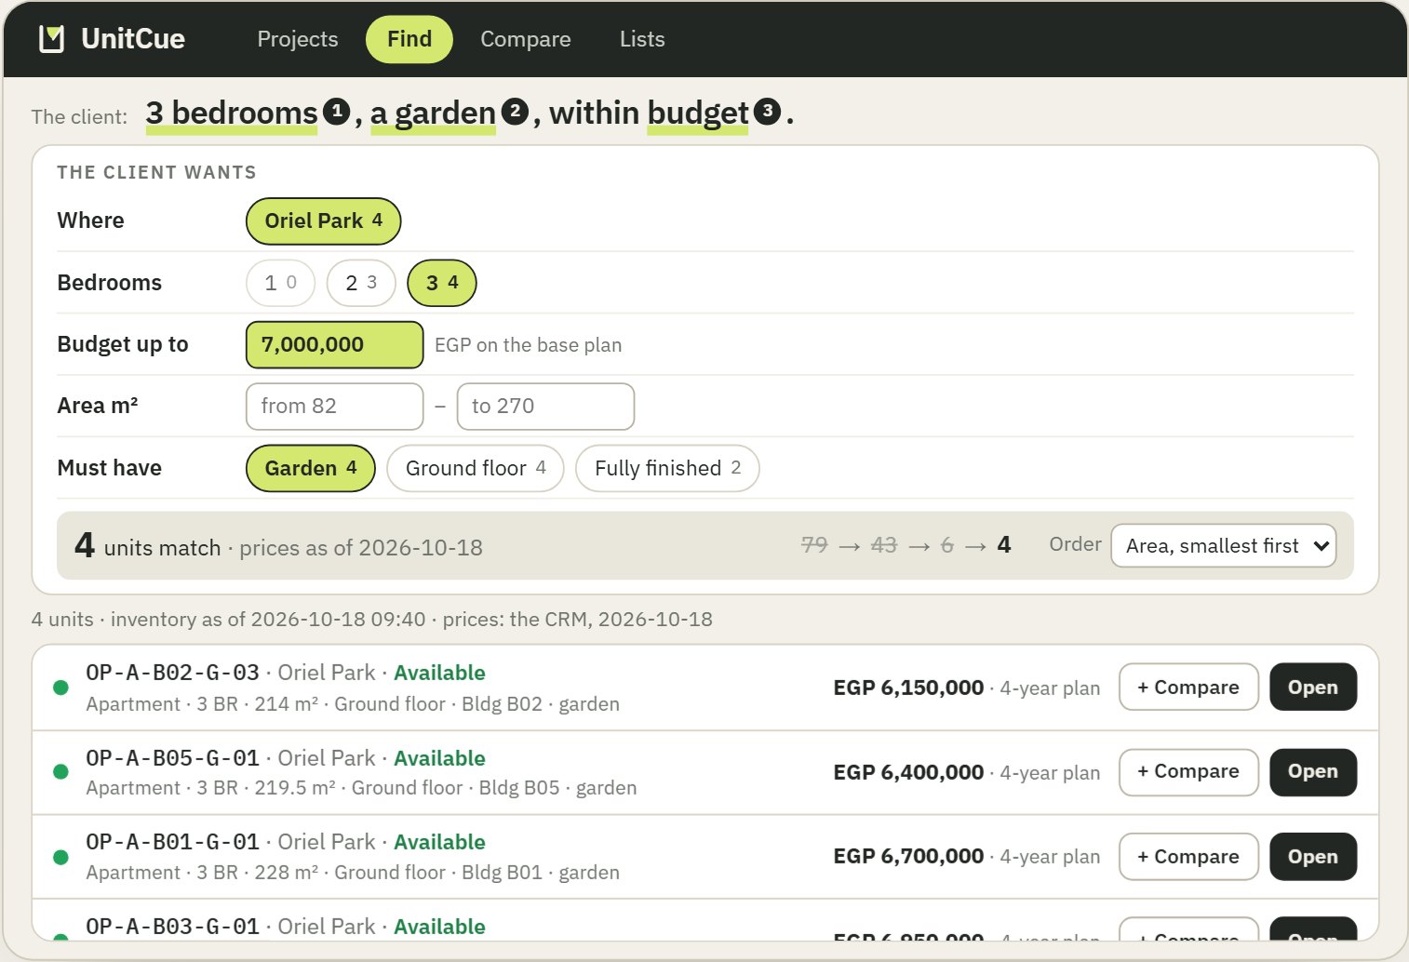Click the struck-through 43 count
The image size is (1409, 962).
pyautogui.click(x=884, y=545)
